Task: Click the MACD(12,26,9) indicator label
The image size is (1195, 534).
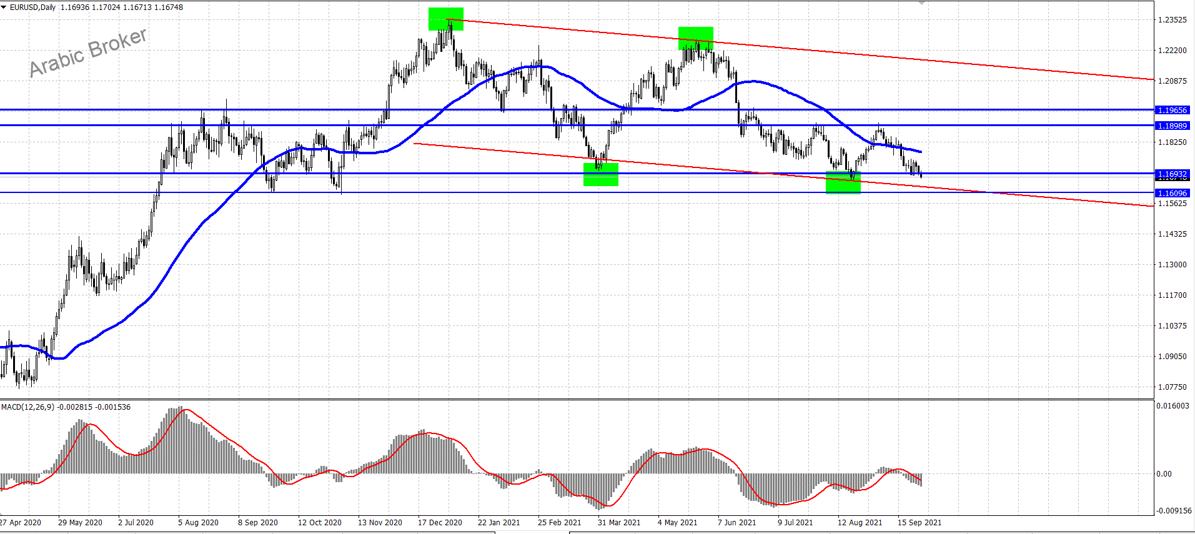Action: tap(27, 407)
